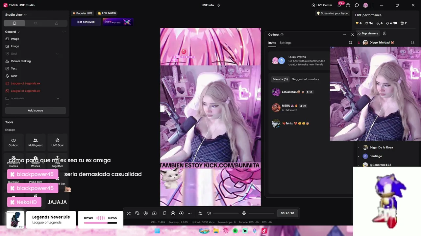Switch to portrait phone layout
The width and height of the screenshot is (421, 236).
[14, 23]
